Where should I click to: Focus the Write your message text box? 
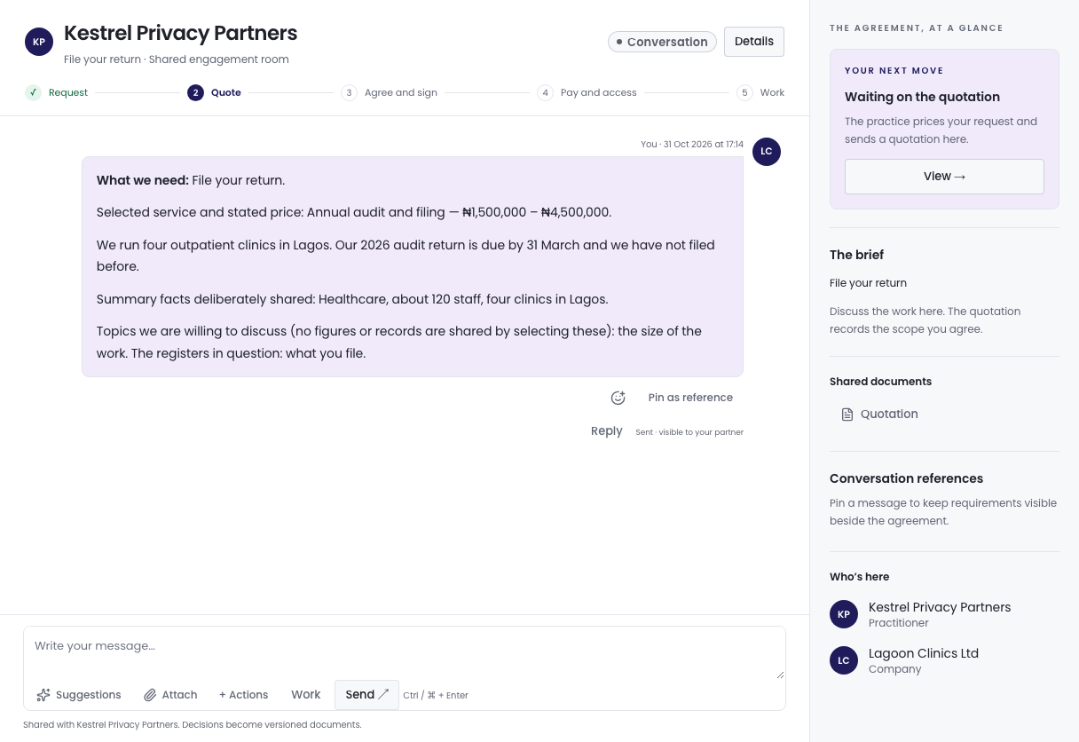(405, 654)
